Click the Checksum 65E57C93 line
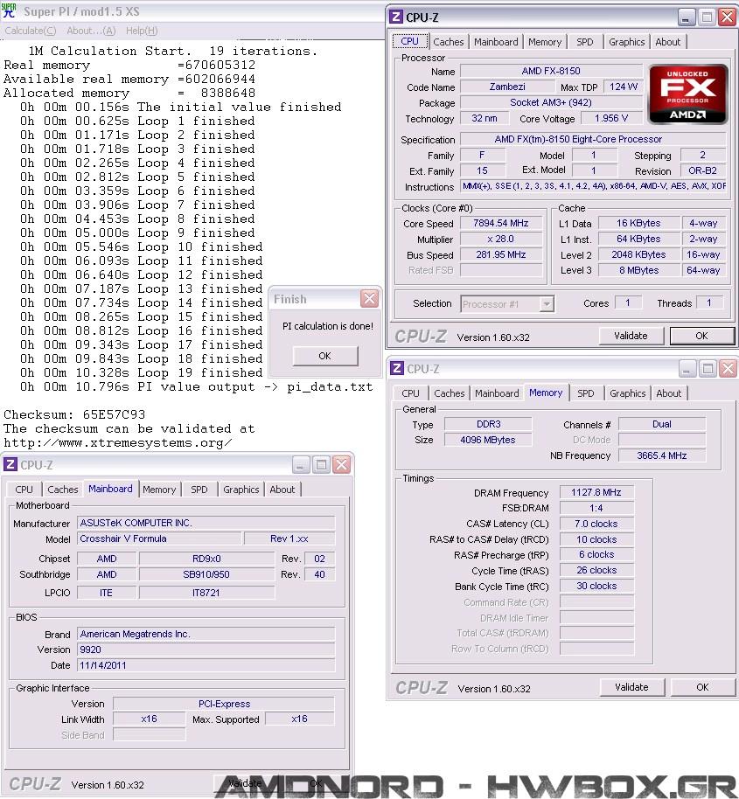Screen dimensions: 739x799 [74, 414]
